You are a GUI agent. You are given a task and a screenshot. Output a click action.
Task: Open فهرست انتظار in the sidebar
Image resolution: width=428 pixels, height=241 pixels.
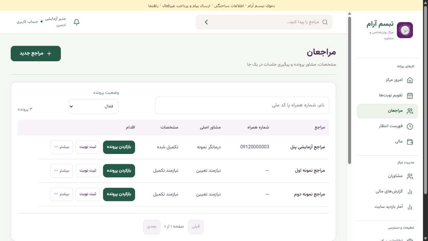click(387, 126)
